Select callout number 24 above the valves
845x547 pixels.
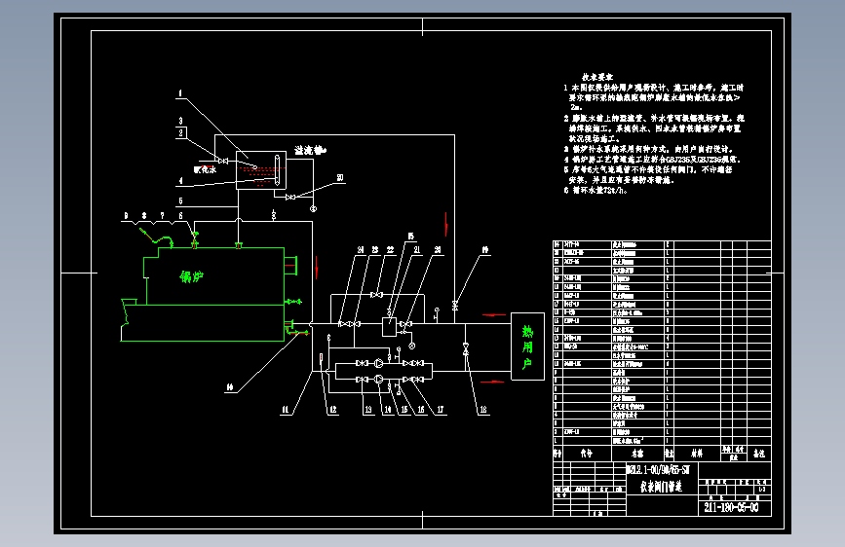tap(361, 250)
